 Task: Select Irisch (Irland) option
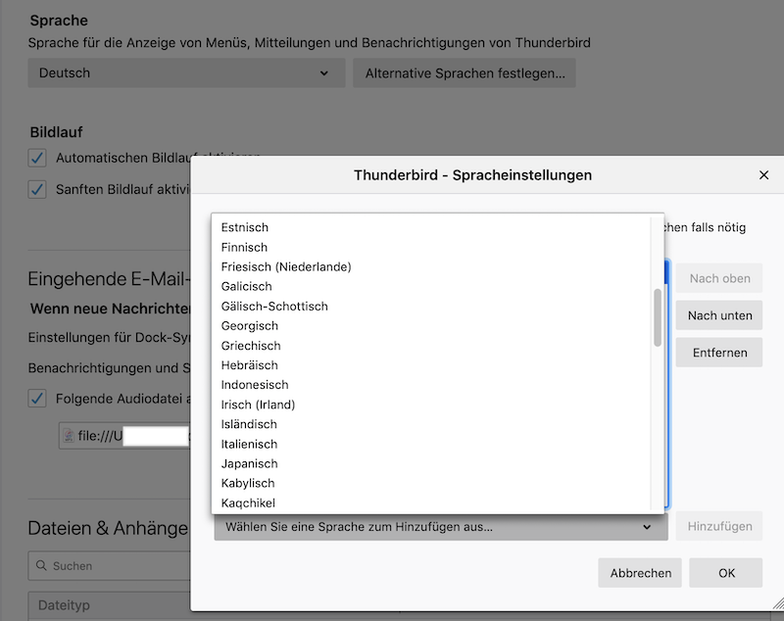coord(431,405)
